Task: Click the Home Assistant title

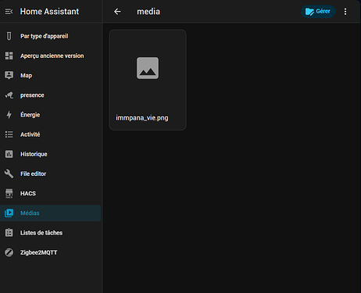Action: pyautogui.click(x=49, y=12)
